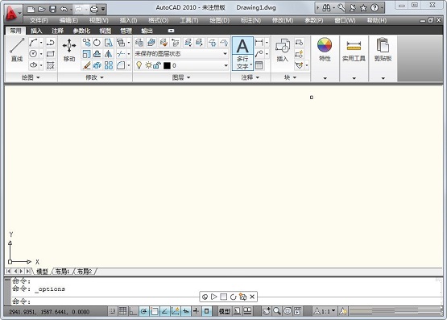Click the black layer color swatch
Image resolution: width=447 pixels, height=320 pixels.
[x=167, y=65]
